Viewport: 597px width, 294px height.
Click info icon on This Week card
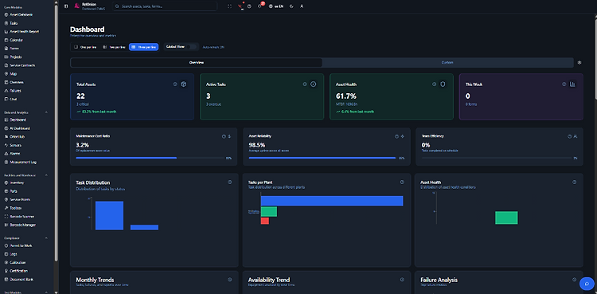pos(564,84)
